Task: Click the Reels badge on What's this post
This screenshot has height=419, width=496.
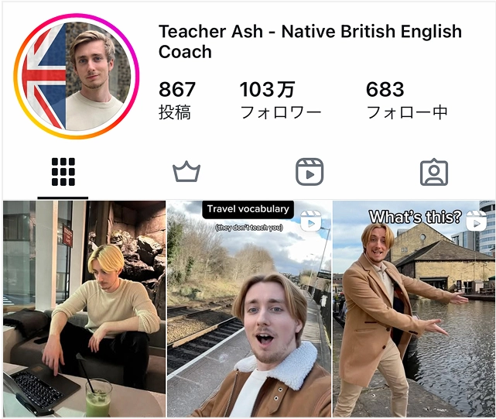Action: (x=476, y=220)
